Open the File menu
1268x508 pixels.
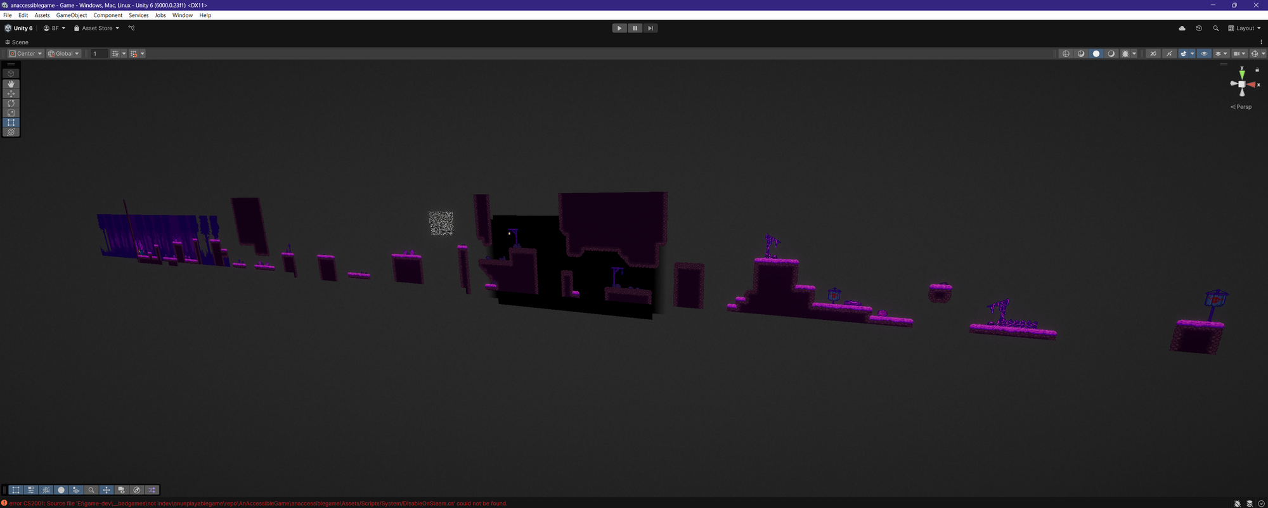pos(8,15)
